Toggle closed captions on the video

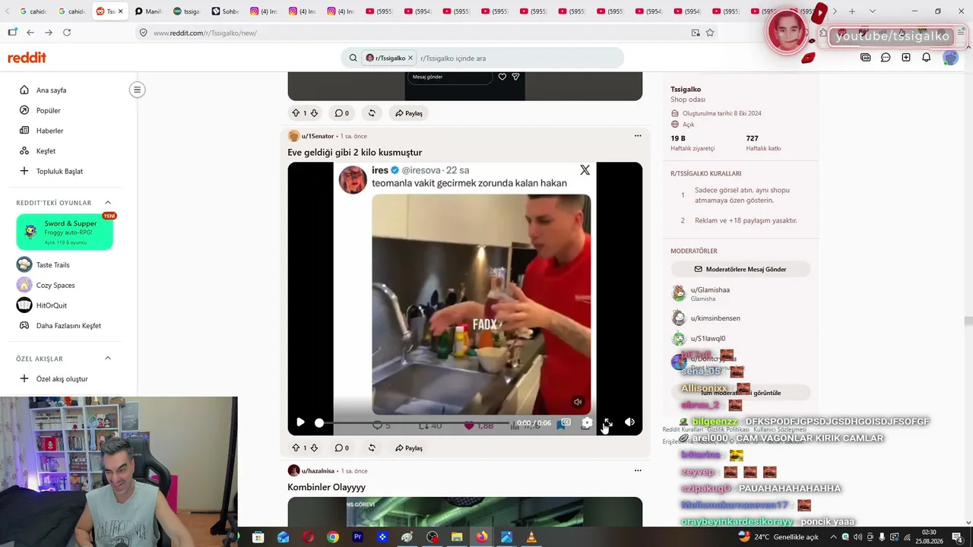[566, 422]
